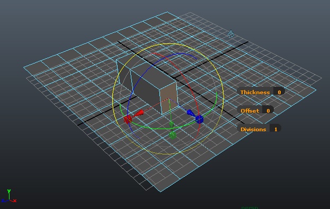The height and width of the screenshot is (209, 330).
Task: Click the Offset value field showing 0
Action: [268, 111]
